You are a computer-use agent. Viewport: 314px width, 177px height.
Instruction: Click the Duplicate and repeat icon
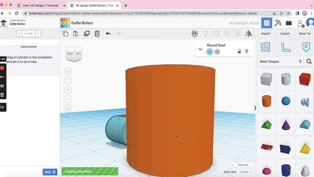86,33
